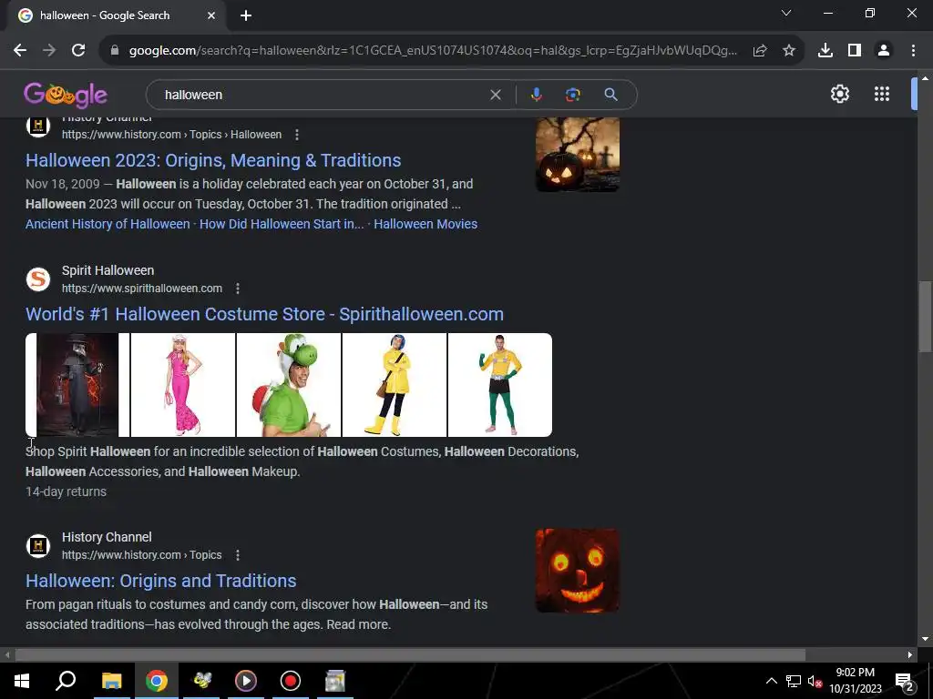Open the Google apps grid

click(882, 94)
